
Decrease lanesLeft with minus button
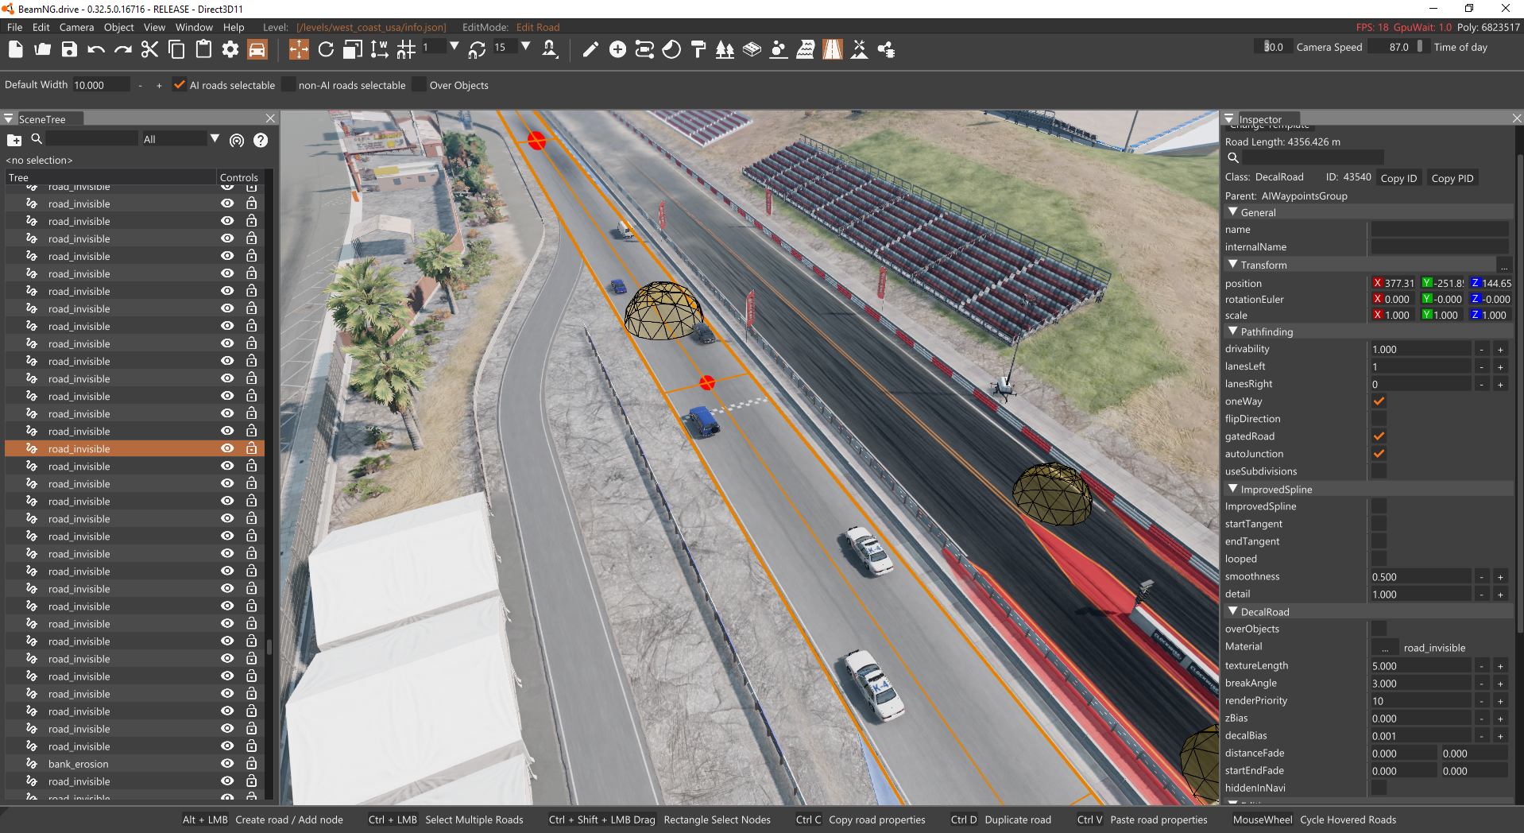(1481, 367)
